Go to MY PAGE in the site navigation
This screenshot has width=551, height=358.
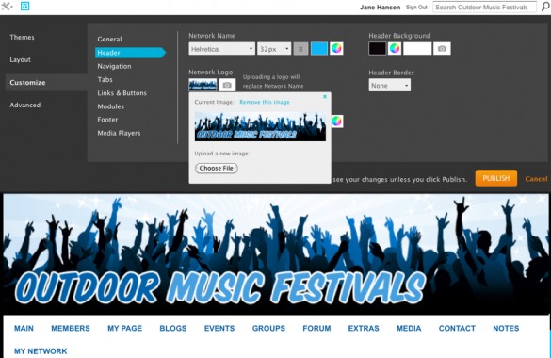click(x=124, y=328)
